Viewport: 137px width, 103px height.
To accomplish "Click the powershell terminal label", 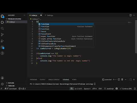I will pos(107,80).
